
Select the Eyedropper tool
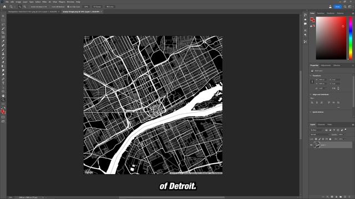coord(3,41)
